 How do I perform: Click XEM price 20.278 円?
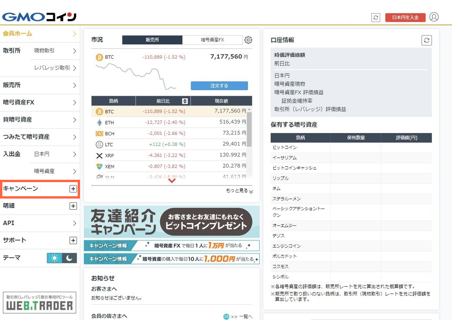[234, 166]
